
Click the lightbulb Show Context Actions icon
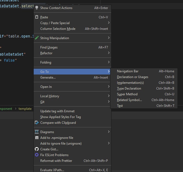[37, 8]
